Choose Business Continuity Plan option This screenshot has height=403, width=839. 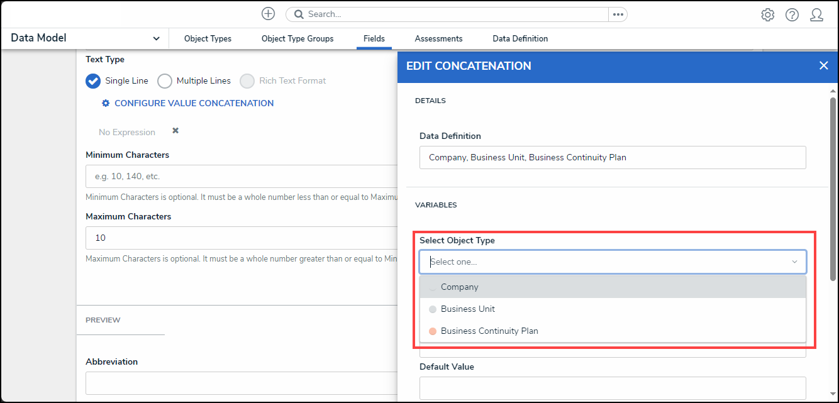(489, 331)
